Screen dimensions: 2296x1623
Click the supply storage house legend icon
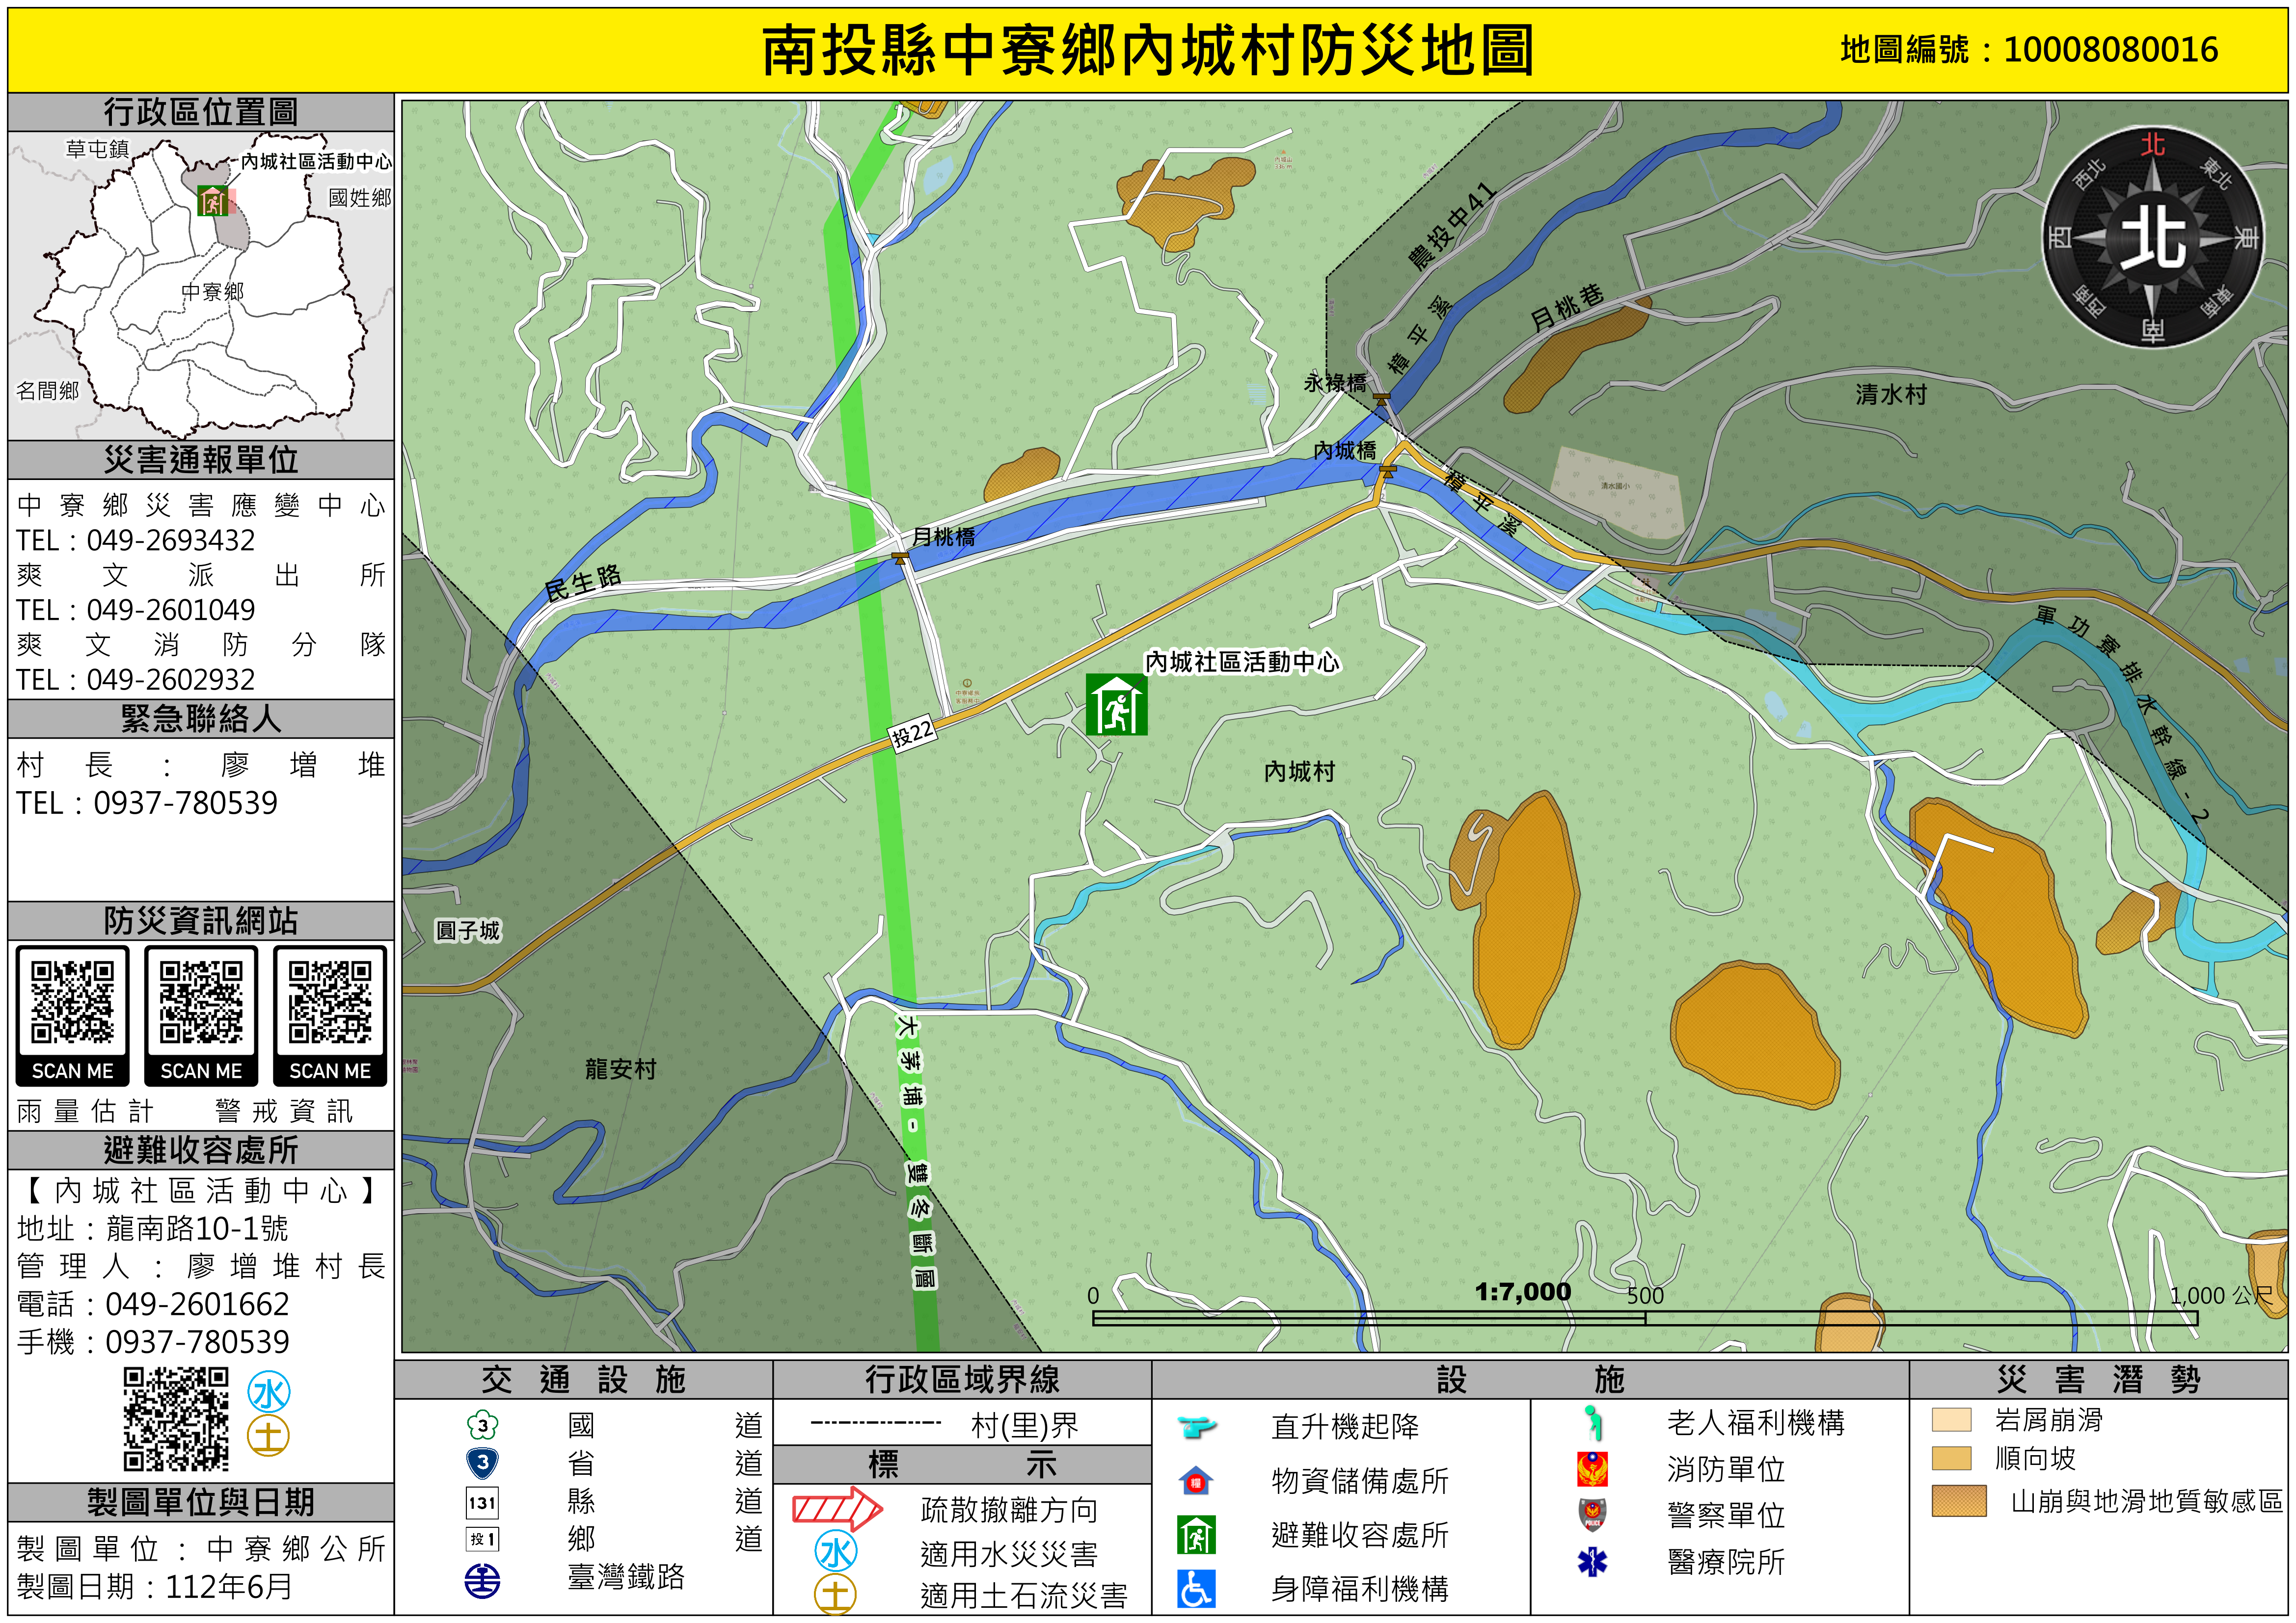pyautogui.click(x=1196, y=1481)
